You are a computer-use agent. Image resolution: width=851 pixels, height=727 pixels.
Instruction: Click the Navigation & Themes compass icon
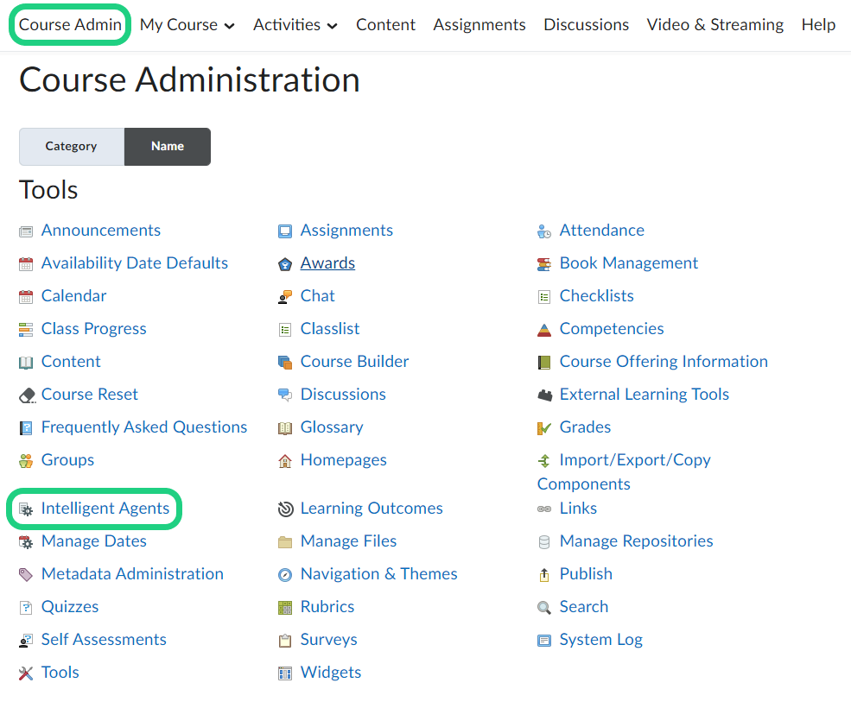[x=285, y=574]
